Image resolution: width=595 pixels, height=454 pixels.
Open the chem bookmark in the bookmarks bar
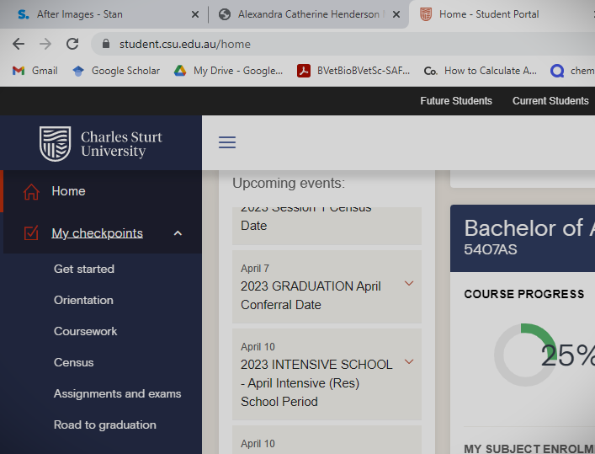(x=572, y=71)
